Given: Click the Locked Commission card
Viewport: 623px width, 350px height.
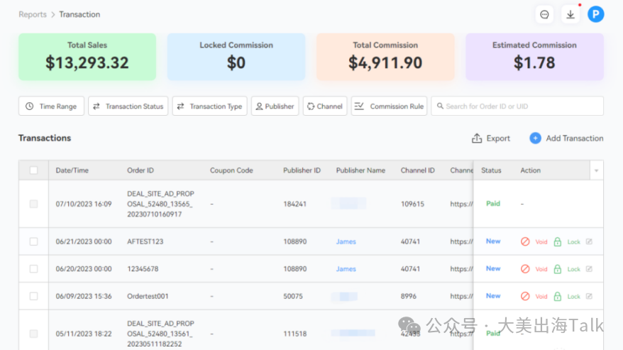Looking at the screenshot, I should 236,57.
